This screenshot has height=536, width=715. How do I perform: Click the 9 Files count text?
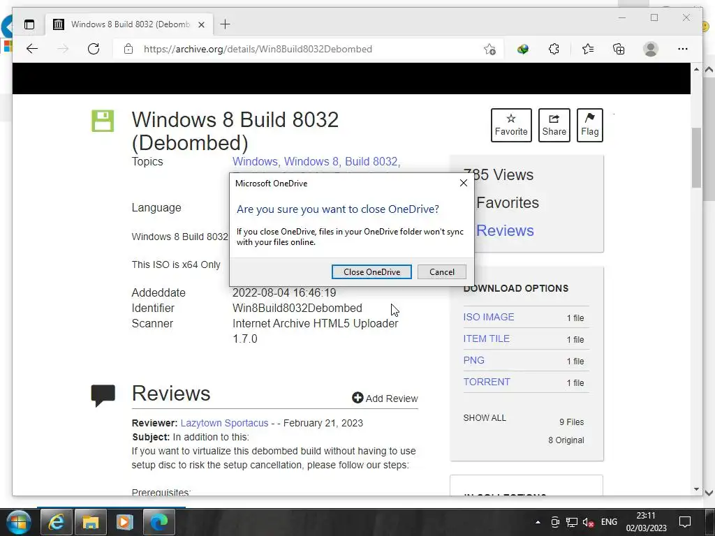(x=572, y=422)
